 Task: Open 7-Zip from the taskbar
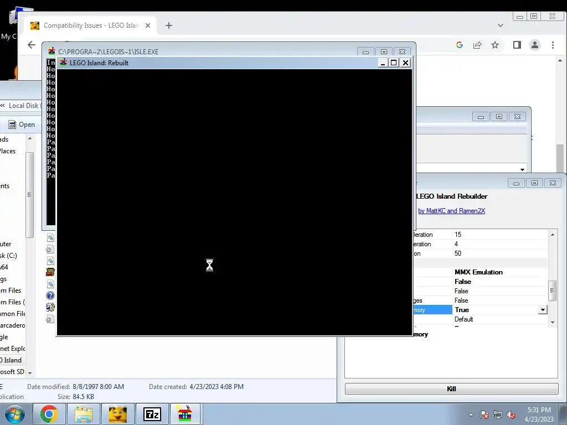[x=152, y=414]
